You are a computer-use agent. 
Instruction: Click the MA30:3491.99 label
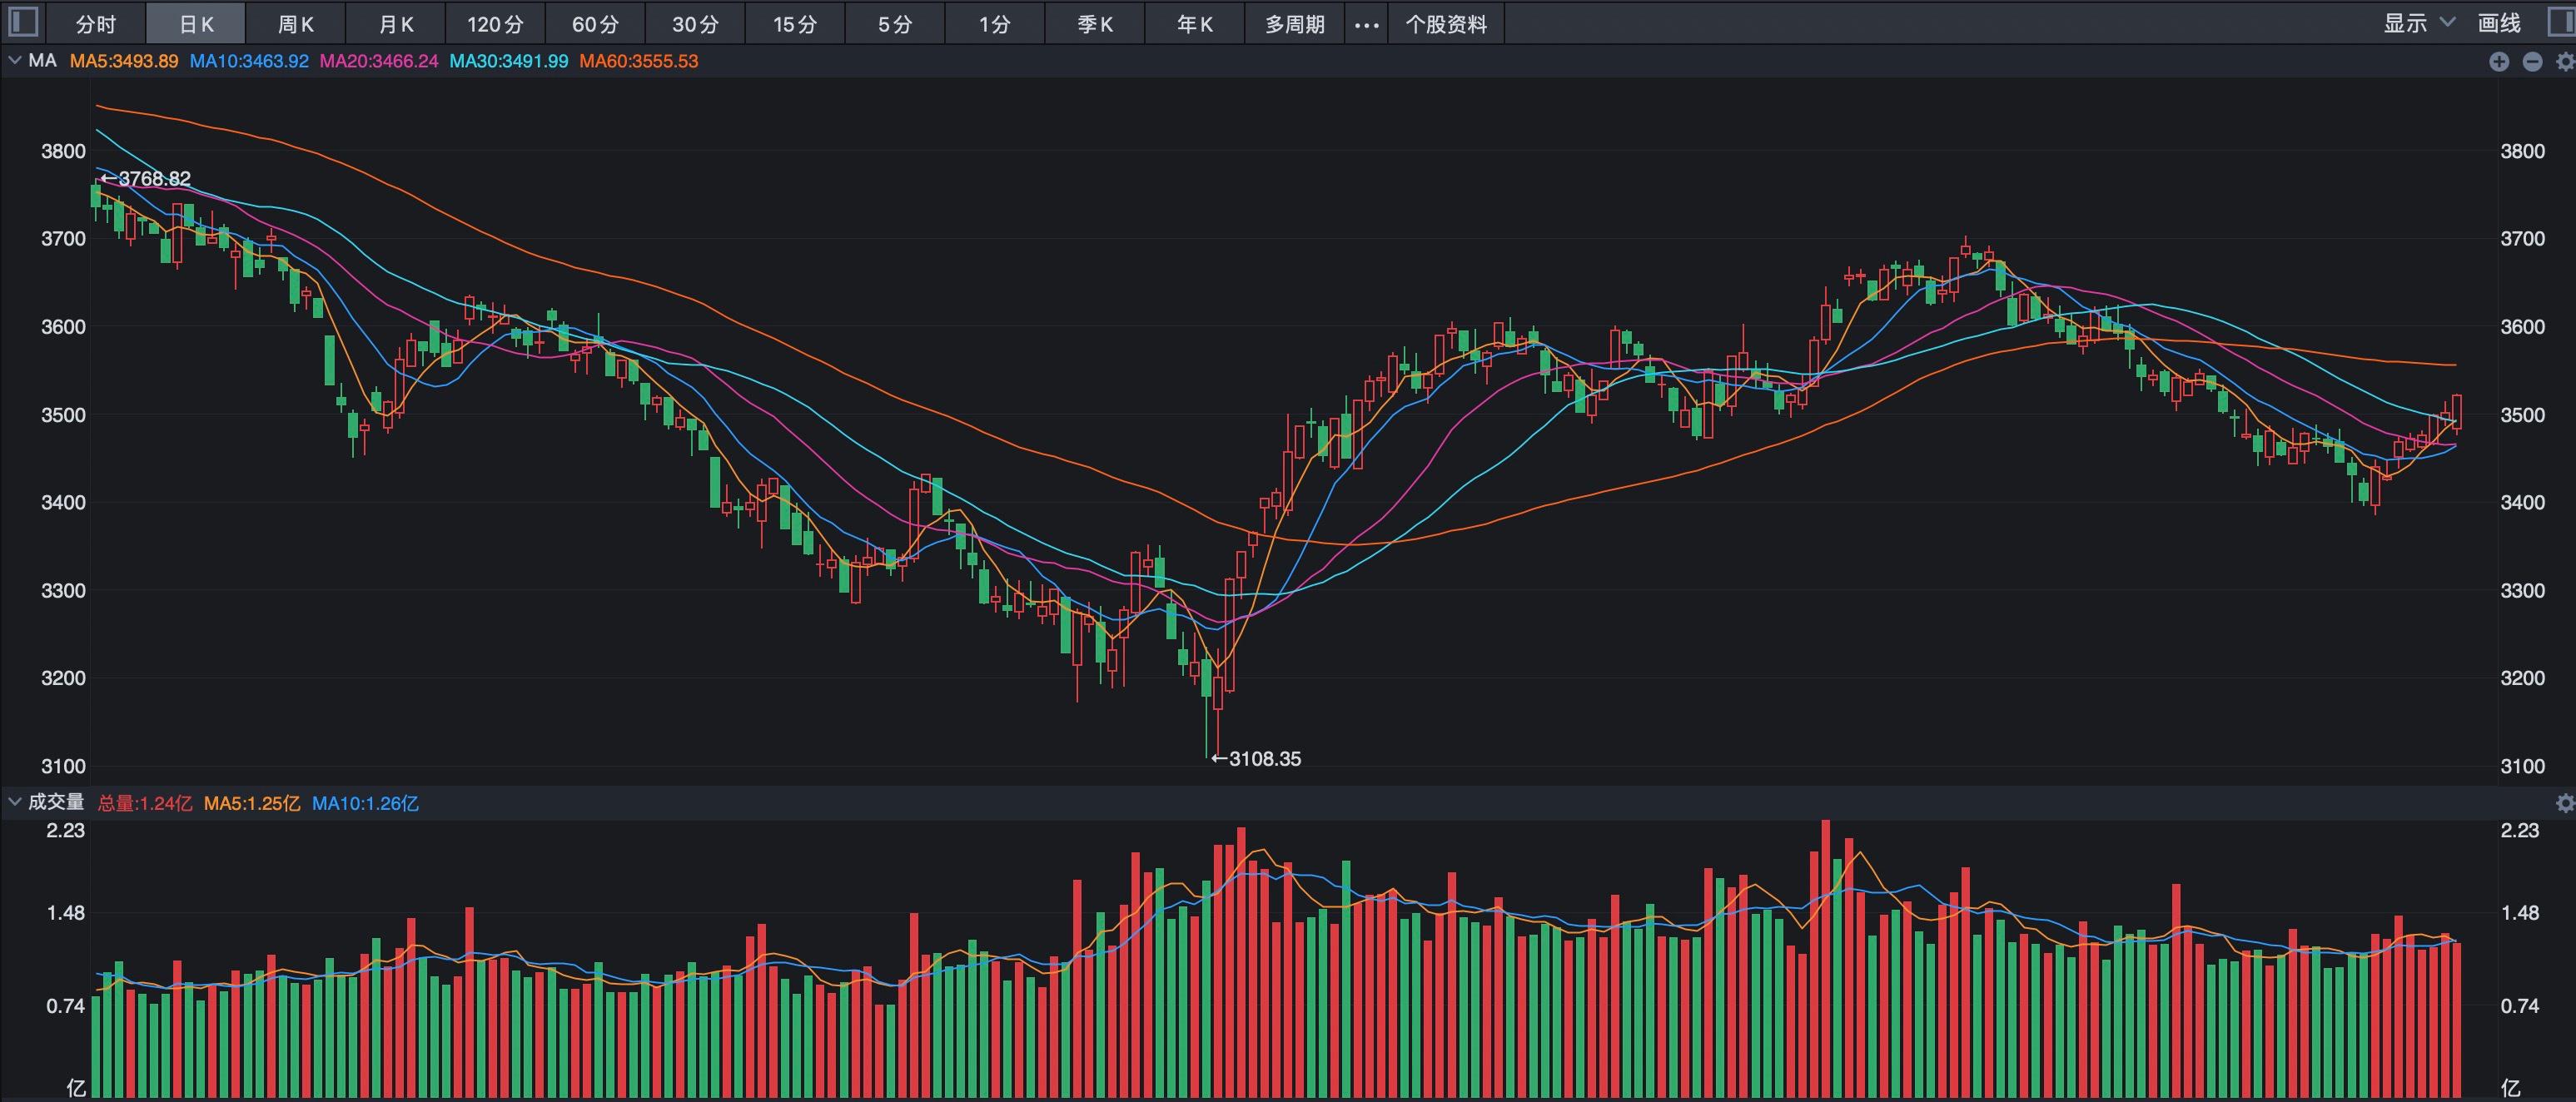click(x=509, y=61)
